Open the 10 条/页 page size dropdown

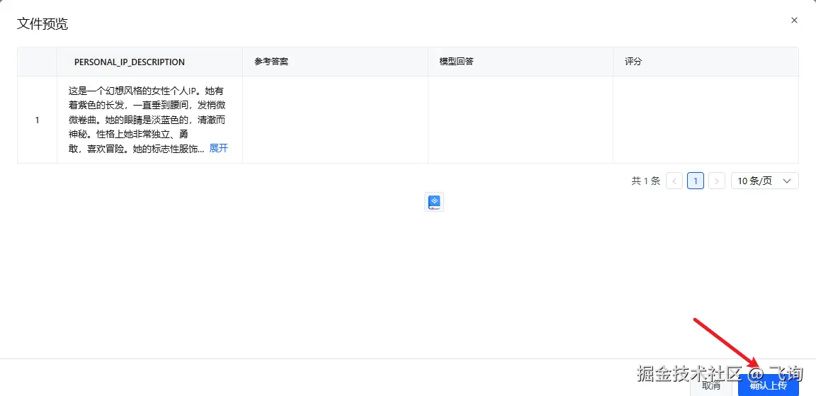coord(764,181)
